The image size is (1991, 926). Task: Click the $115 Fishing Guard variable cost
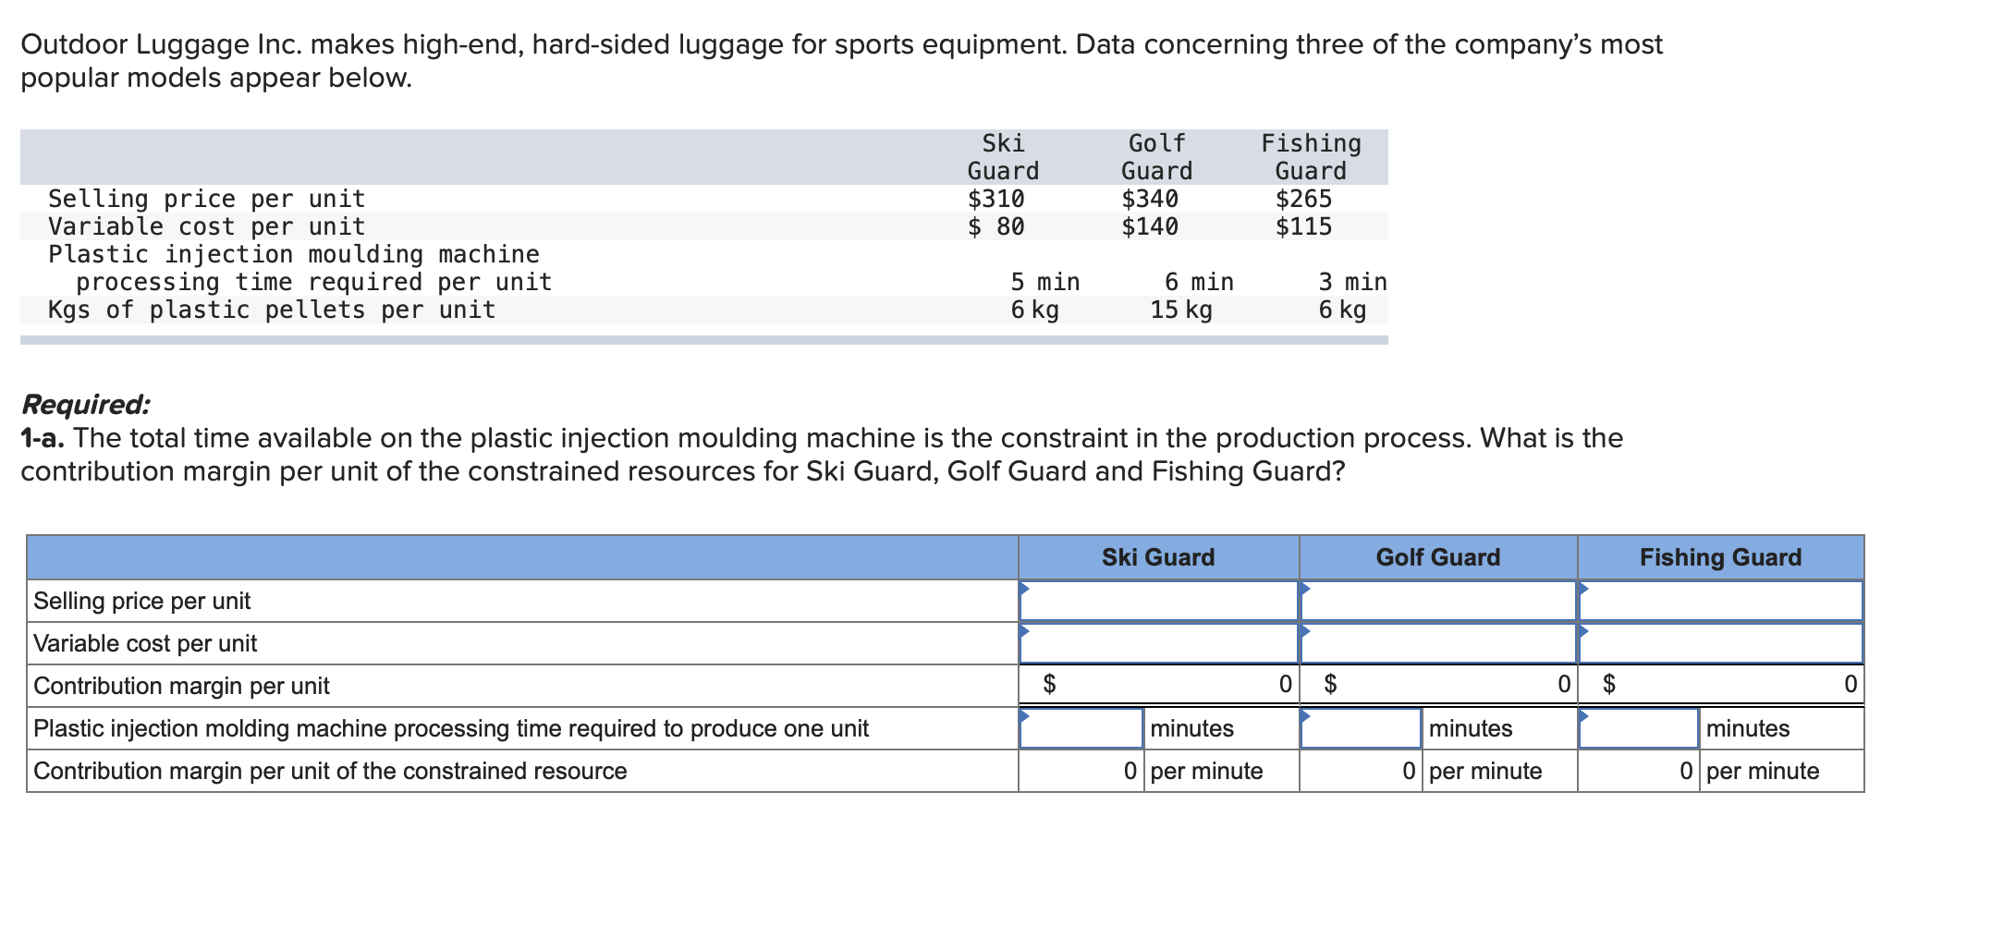coord(1303,226)
